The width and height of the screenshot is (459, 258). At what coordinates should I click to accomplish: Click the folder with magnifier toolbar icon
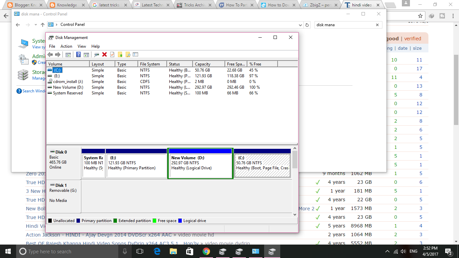[128, 54]
